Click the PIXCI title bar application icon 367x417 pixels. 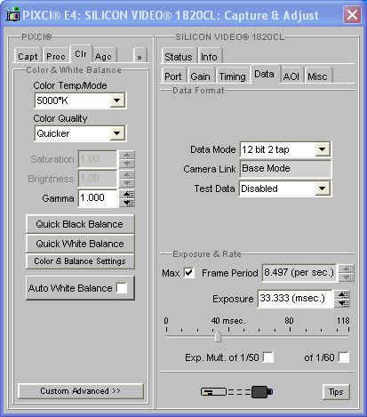(x=12, y=14)
